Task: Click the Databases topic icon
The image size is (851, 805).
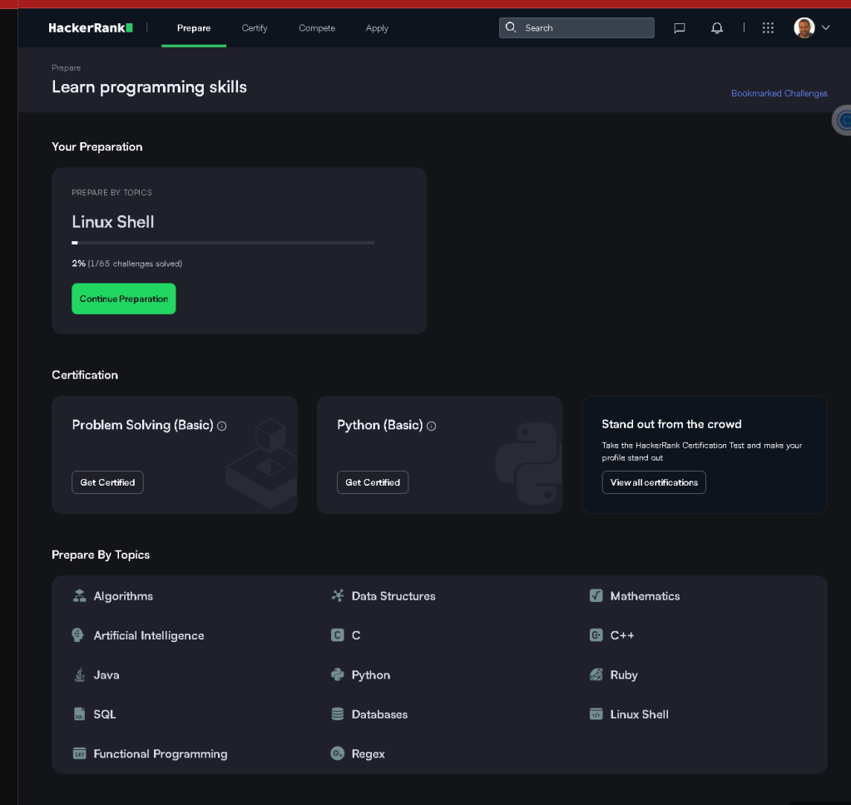Action: tap(338, 714)
